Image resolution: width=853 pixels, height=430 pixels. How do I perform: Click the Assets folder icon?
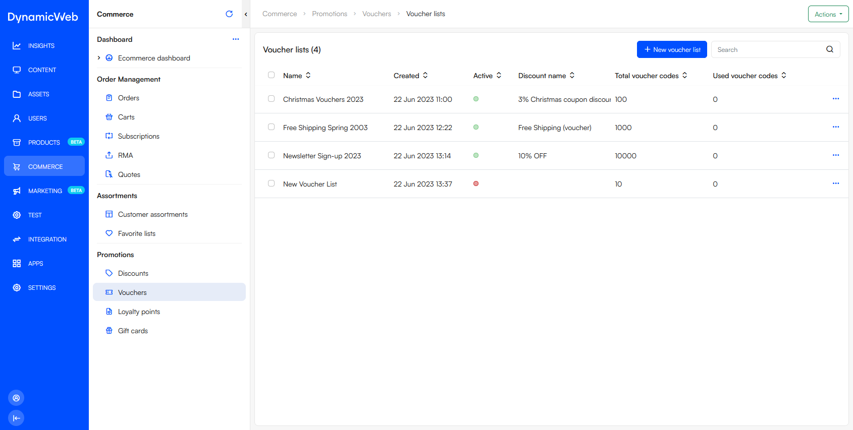pos(17,94)
